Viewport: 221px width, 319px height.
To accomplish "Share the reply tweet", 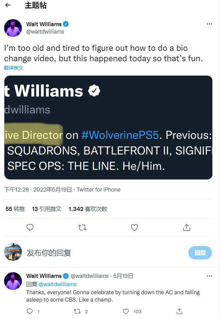I will pos(179,311).
